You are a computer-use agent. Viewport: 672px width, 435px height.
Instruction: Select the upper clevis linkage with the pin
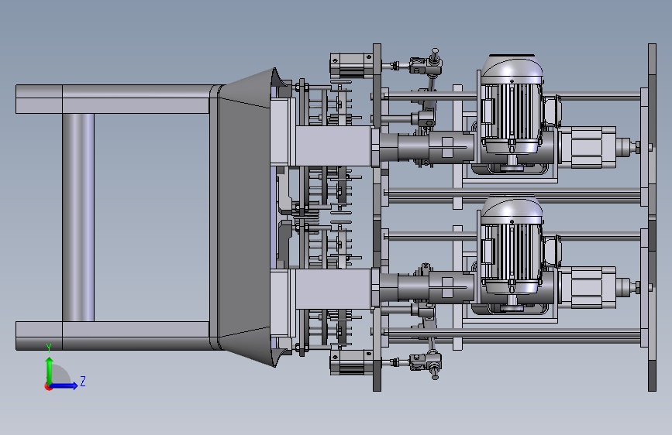pos(426,64)
